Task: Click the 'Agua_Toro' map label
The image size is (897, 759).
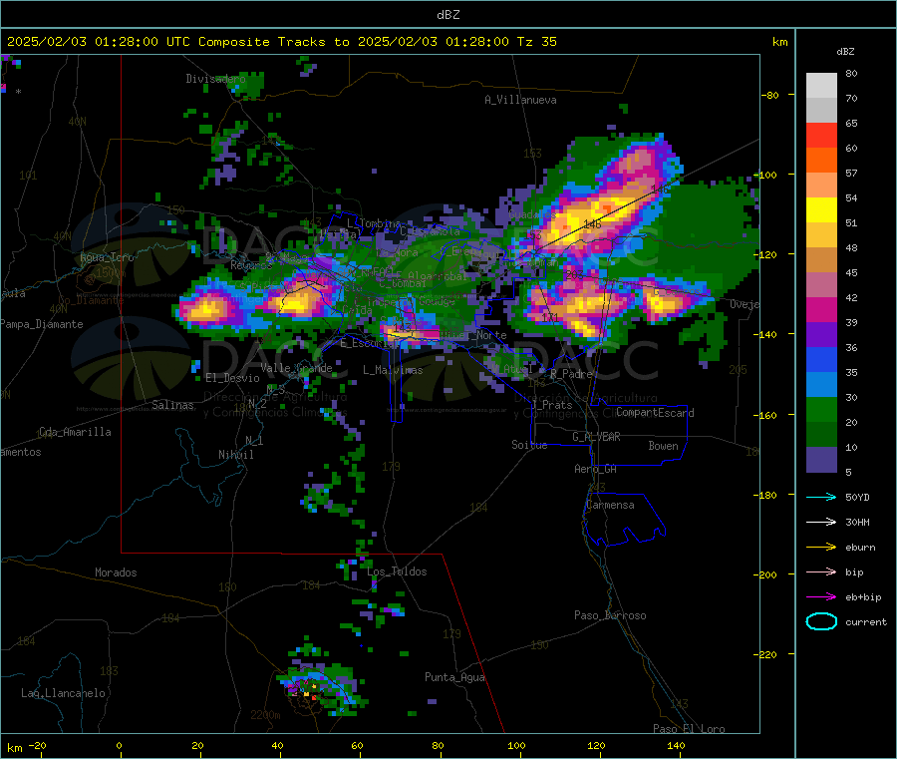Action: pos(107,257)
